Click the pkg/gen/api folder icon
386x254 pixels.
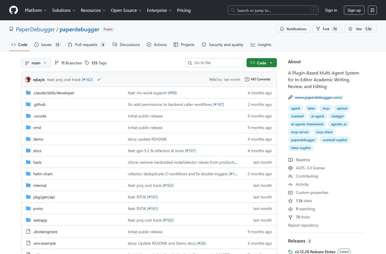(28, 197)
